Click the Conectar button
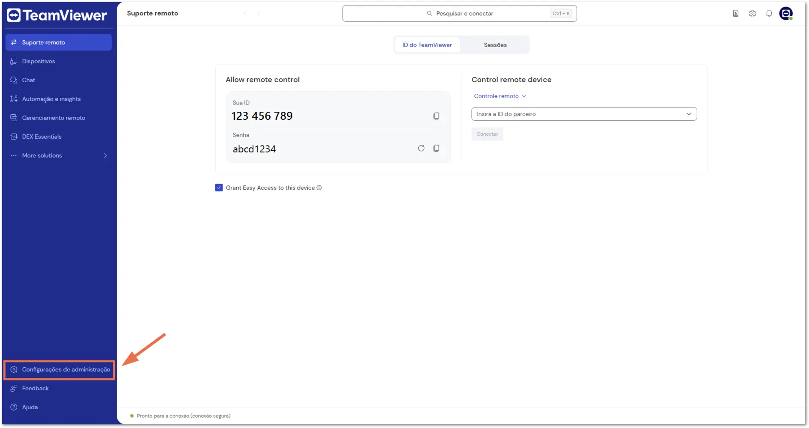Image resolution: width=809 pixels, height=428 pixels. [488, 134]
